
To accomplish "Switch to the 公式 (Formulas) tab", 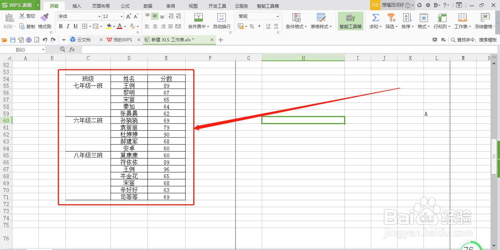I will [125, 6].
